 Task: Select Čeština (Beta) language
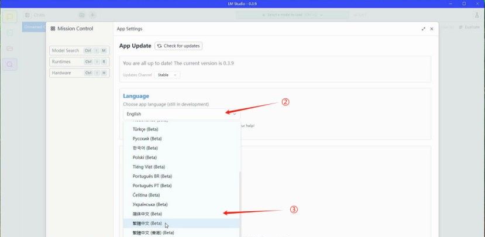181,195
